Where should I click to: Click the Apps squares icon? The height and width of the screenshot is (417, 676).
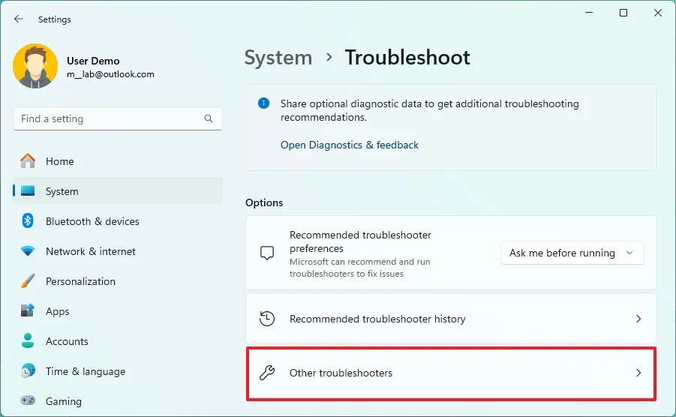tap(28, 310)
